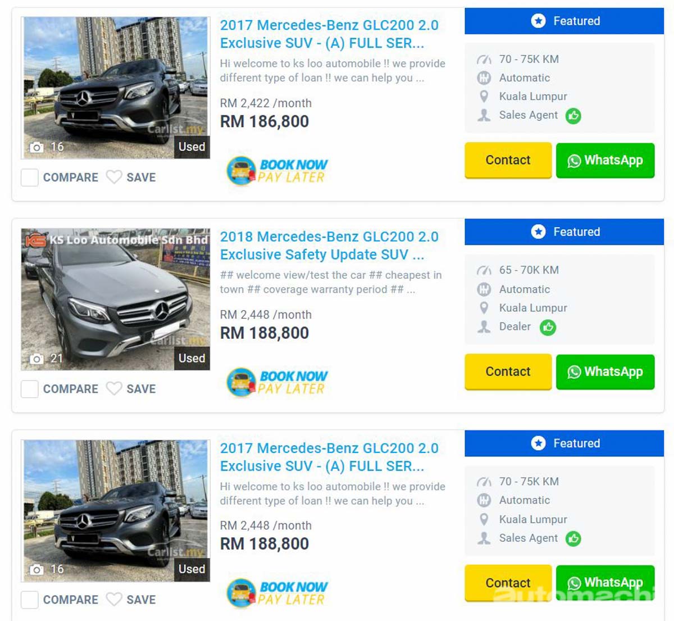The height and width of the screenshot is (621, 674).
Task: Click Book Now Pay Later badge, second listing
Action: (x=277, y=382)
